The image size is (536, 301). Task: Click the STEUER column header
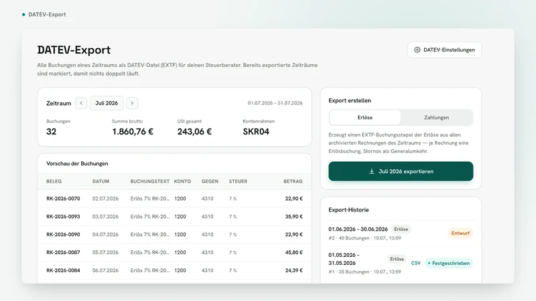coord(238,181)
